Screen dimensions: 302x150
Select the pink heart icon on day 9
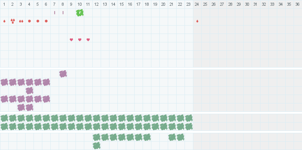pos(71,40)
